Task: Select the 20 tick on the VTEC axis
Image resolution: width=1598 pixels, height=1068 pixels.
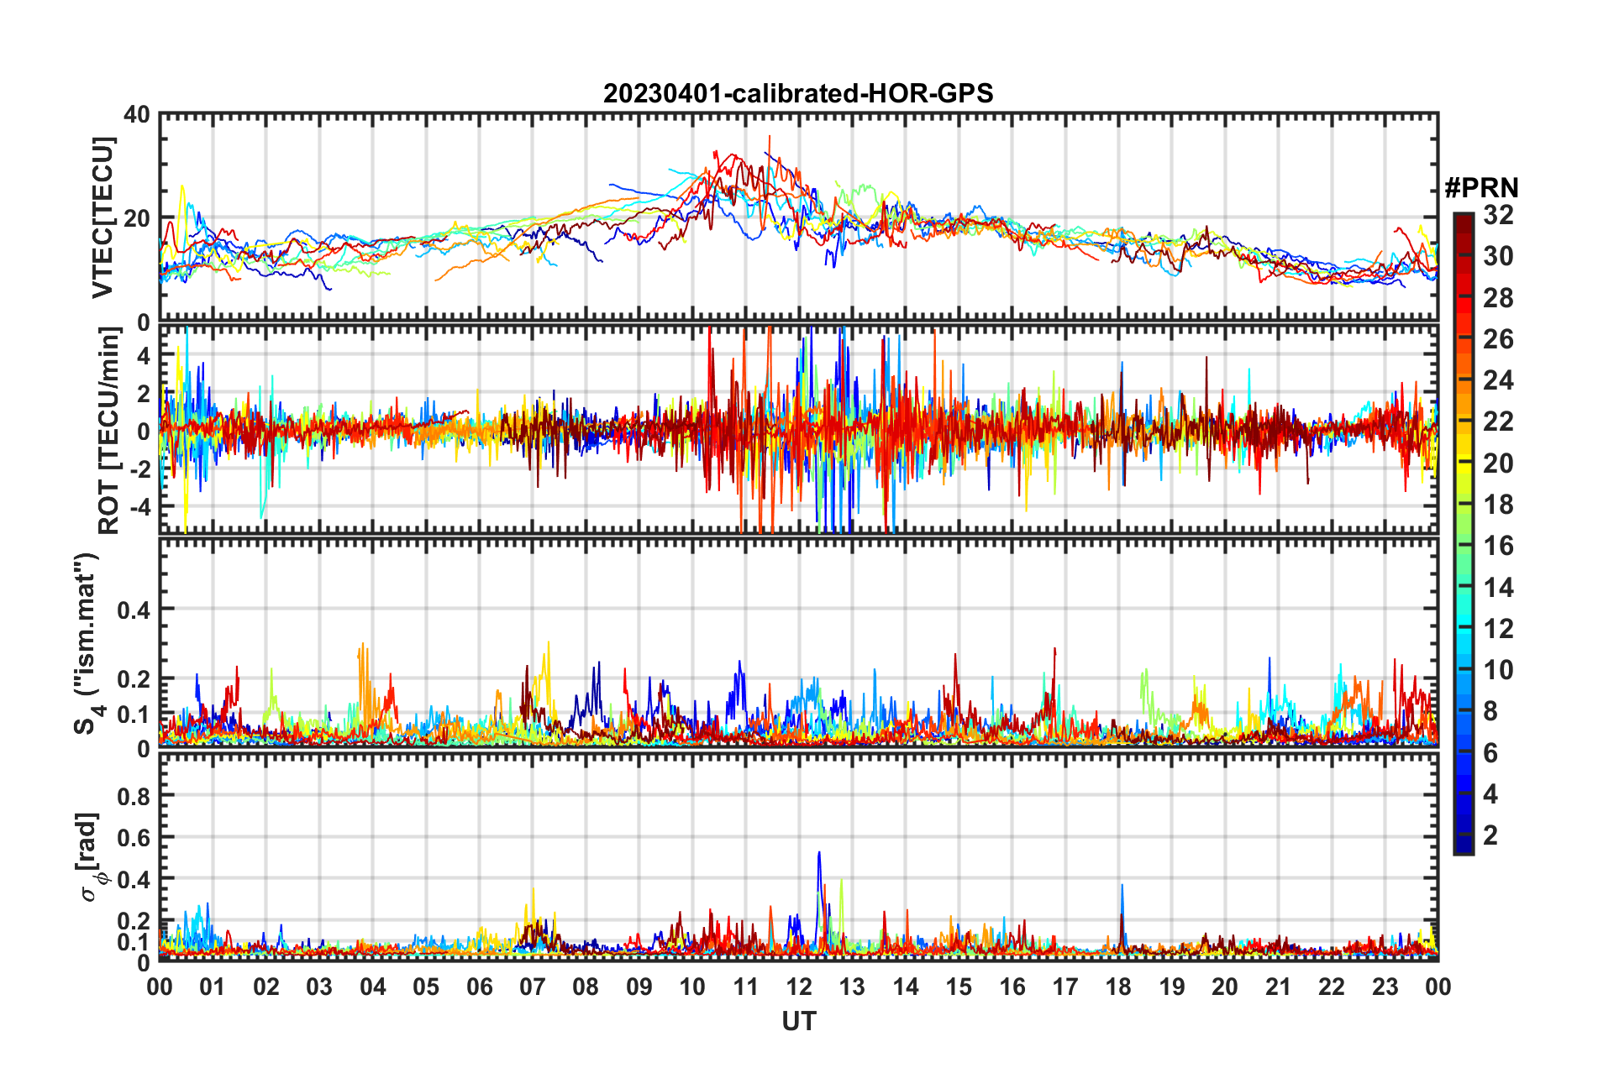Action: point(137,218)
